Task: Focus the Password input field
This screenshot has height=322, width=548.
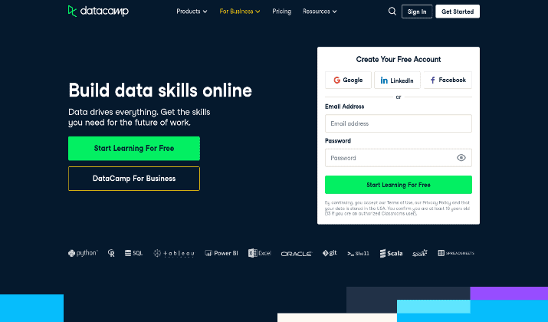Action: point(399,158)
